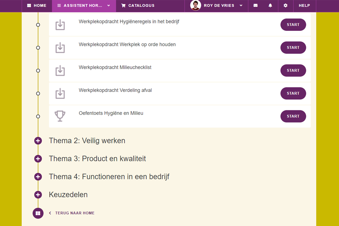The width and height of the screenshot is (339, 226).
Task: Open the Help menu item
Action: coord(304,5)
